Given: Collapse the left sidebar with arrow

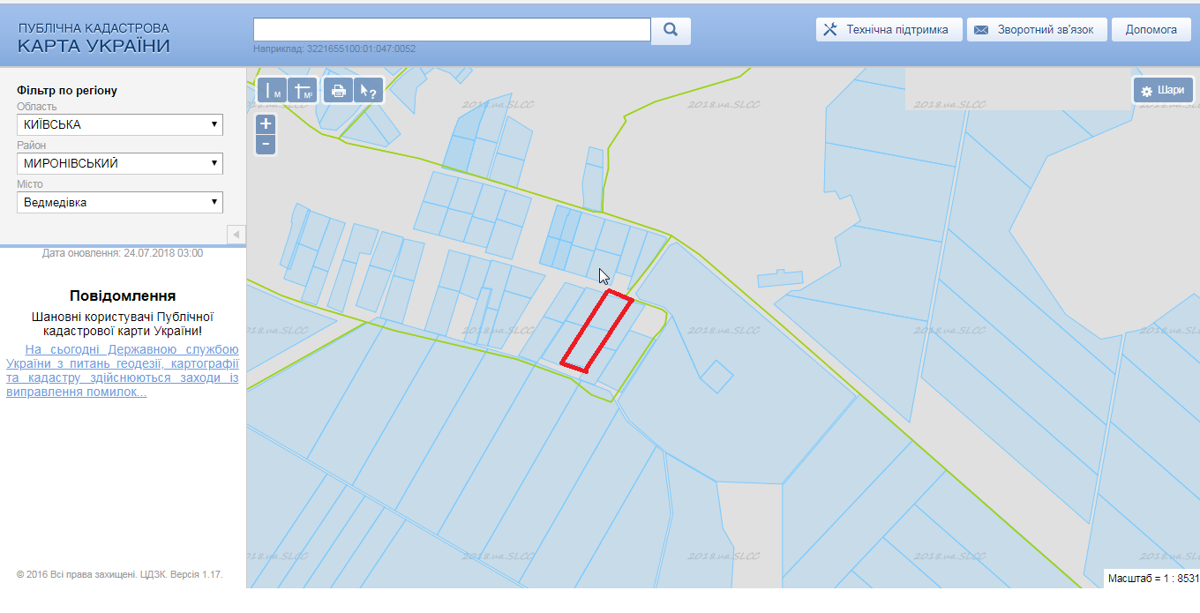Looking at the screenshot, I should pyautogui.click(x=236, y=235).
